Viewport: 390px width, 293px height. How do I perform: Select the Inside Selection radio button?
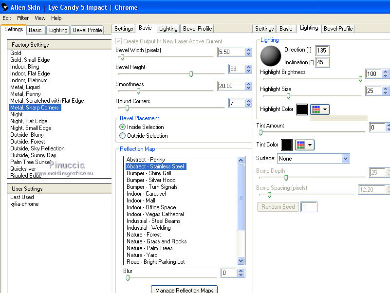(123, 127)
